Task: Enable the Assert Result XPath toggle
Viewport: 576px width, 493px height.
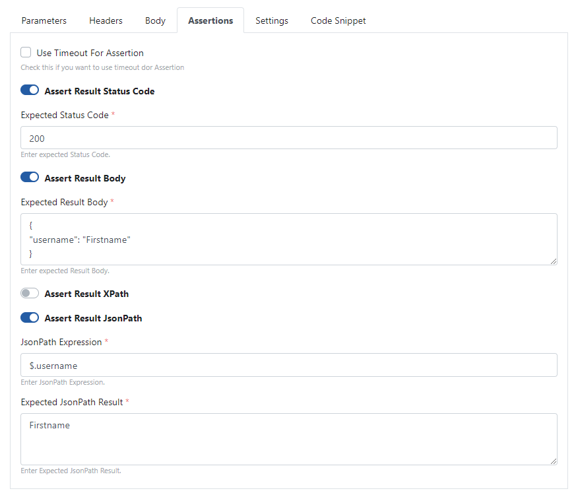Action: [x=30, y=293]
